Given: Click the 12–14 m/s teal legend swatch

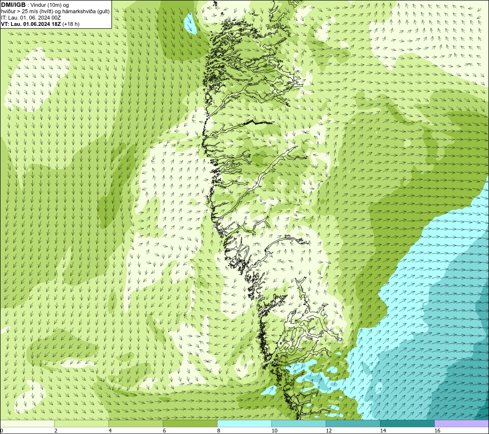Looking at the screenshot, I should (353, 423).
